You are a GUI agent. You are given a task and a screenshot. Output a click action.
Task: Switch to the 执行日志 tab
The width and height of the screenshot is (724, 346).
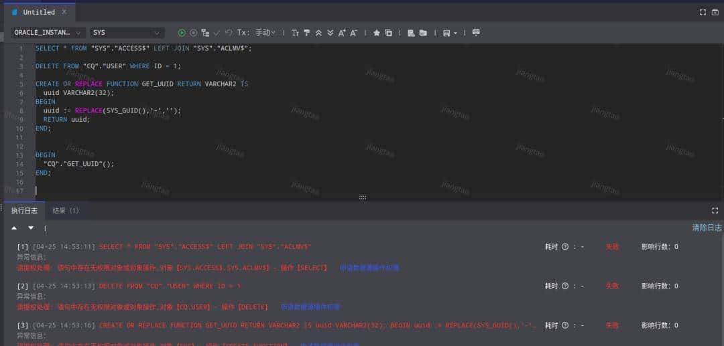(x=25, y=211)
